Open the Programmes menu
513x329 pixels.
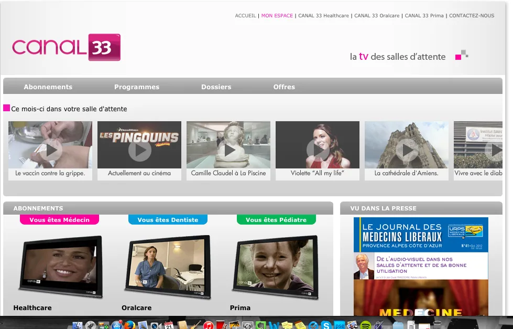pos(137,87)
